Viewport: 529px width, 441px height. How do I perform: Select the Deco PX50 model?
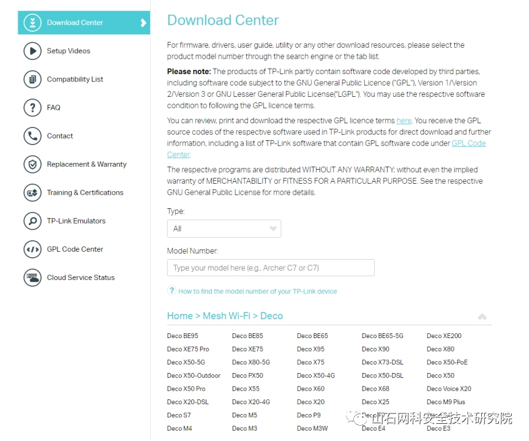pyautogui.click(x=247, y=375)
